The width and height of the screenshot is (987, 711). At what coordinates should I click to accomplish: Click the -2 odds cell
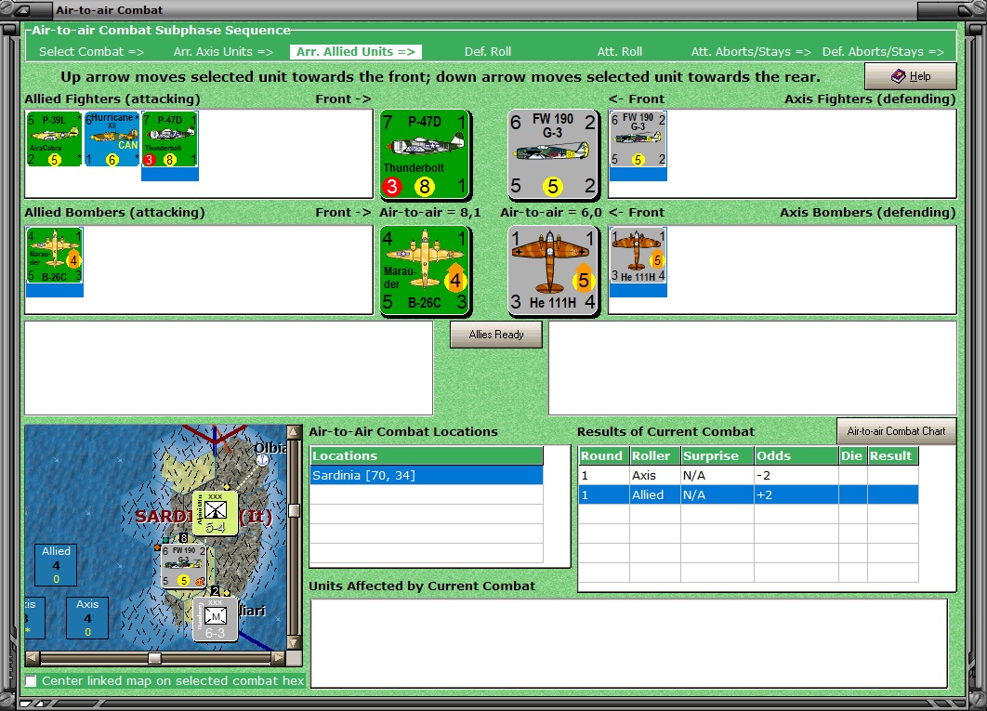click(796, 476)
